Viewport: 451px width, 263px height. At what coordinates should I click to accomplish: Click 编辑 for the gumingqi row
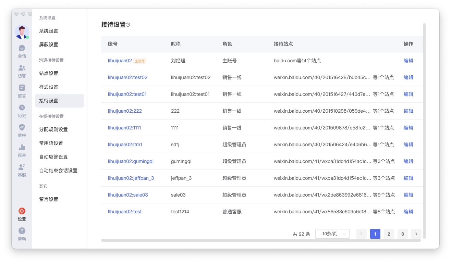click(x=409, y=161)
